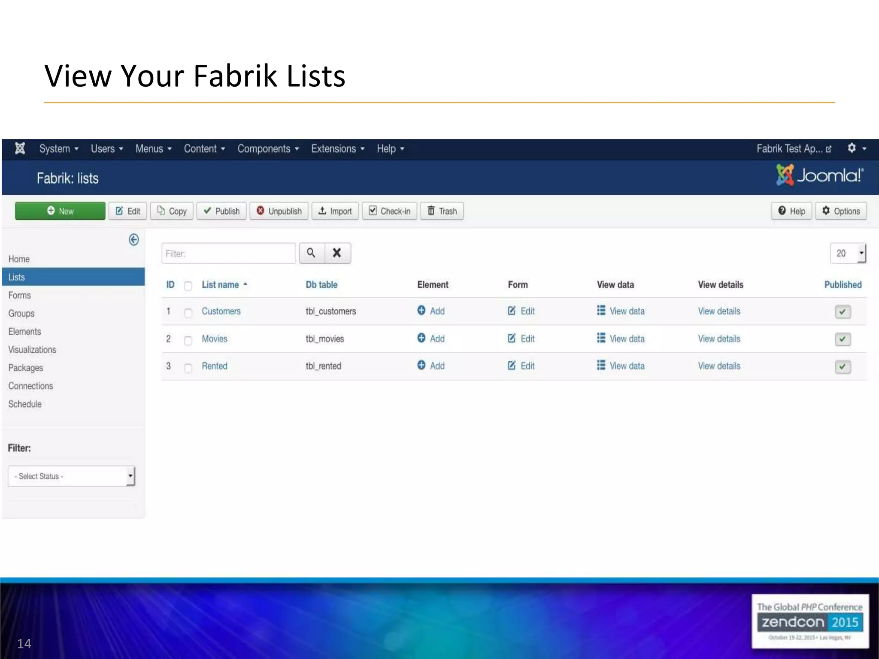Click the View data list icon for Rented
The height and width of the screenshot is (659, 879).
(601, 365)
